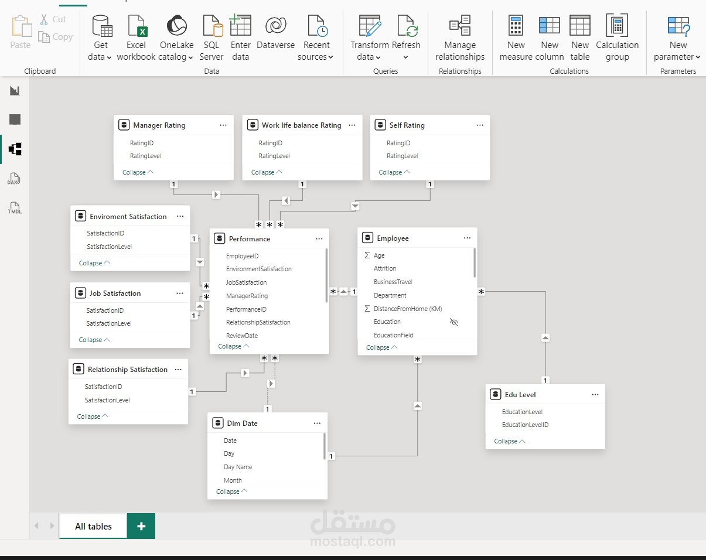Click the Enter data icon
The width and height of the screenshot is (706, 560).
pos(240,26)
